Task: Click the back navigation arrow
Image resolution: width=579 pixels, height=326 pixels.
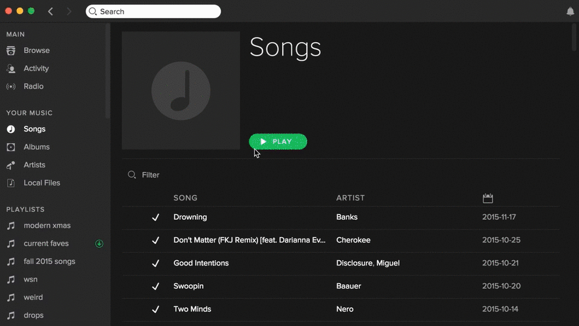Action: click(x=51, y=11)
